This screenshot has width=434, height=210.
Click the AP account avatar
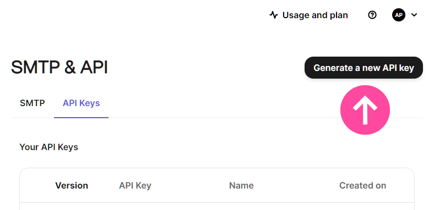pyautogui.click(x=399, y=15)
